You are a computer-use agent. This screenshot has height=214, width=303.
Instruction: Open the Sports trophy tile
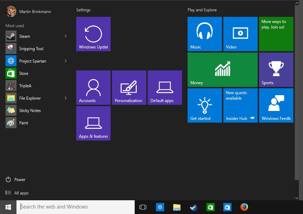[x=276, y=70]
